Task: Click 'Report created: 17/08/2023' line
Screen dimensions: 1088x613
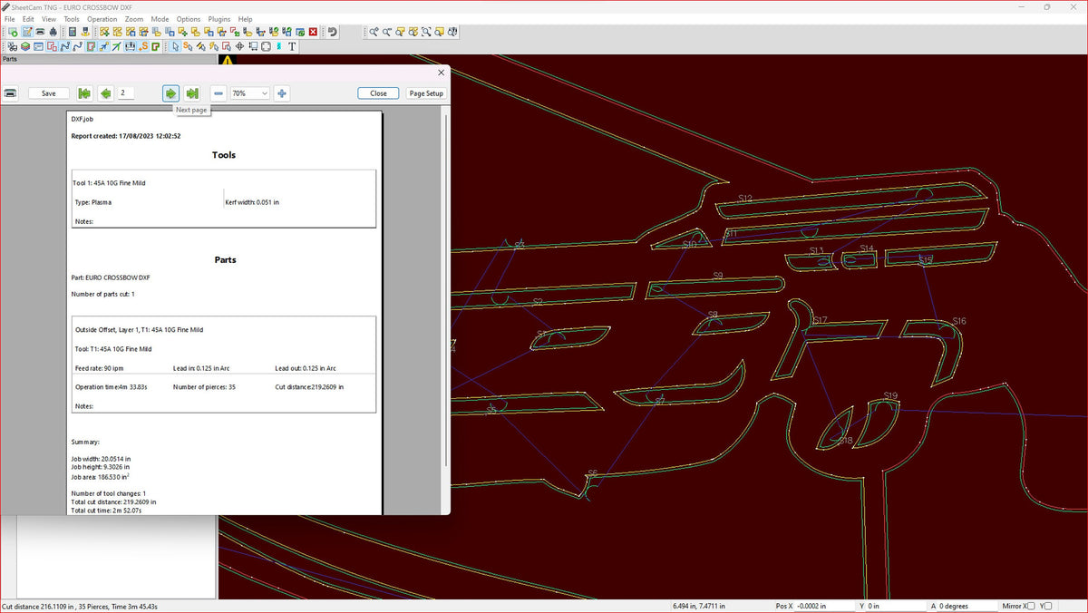Action: [126, 136]
